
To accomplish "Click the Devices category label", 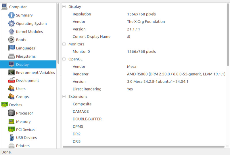I will click(x=16, y=105).
